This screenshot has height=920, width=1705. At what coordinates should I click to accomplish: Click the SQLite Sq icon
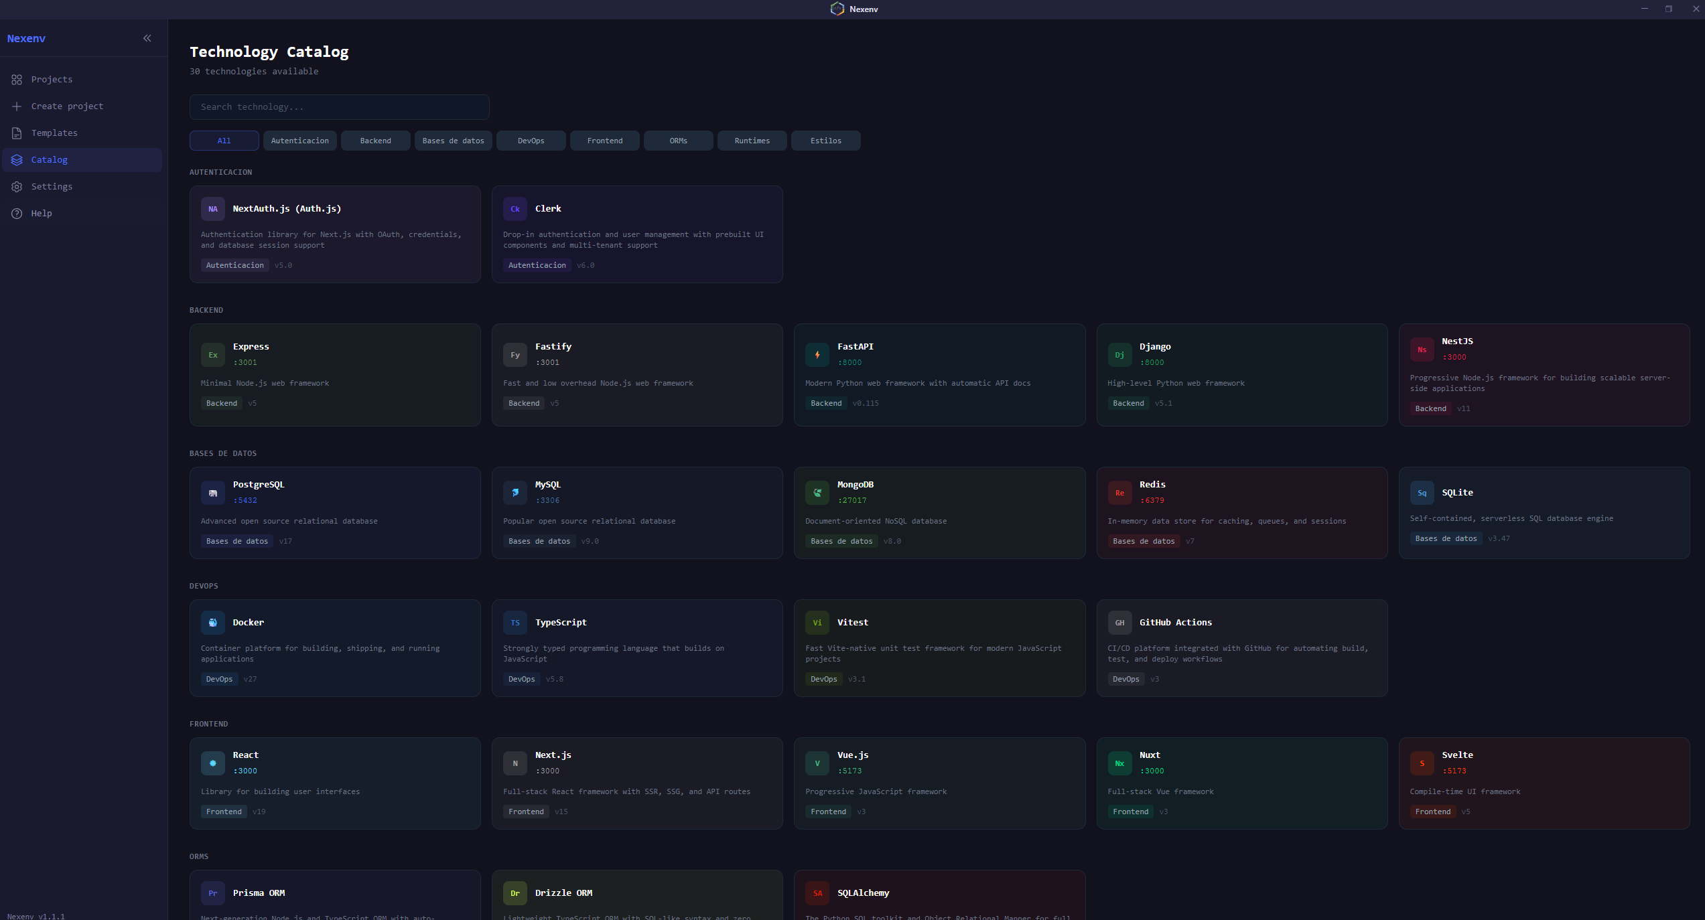click(x=1422, y=493)
